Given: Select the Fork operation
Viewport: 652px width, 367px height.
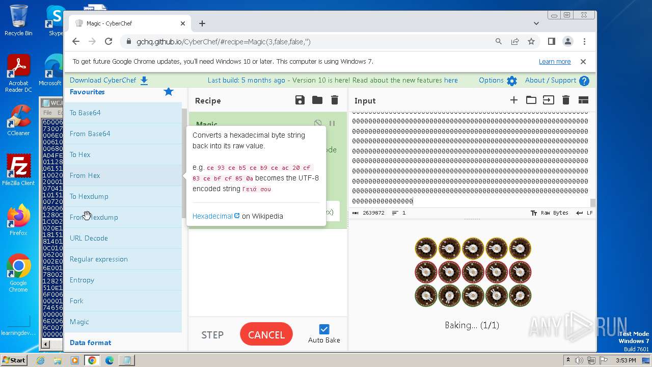Looking at the screenshot, I should (123, 301).
